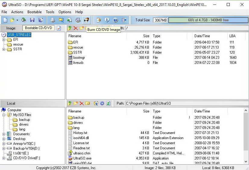249x170 pixels.
Task: Go up one folder in local pane
Action: click(70, 103)
